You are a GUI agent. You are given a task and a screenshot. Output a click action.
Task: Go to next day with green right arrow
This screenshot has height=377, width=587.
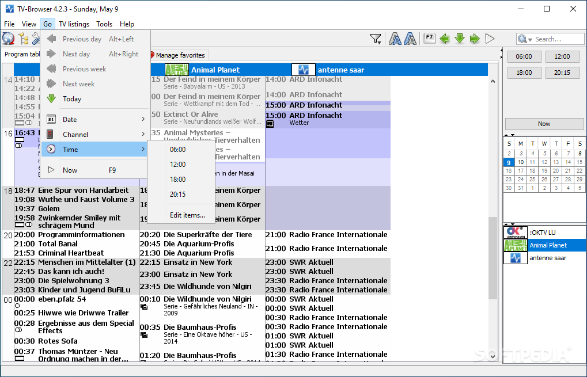475,38
